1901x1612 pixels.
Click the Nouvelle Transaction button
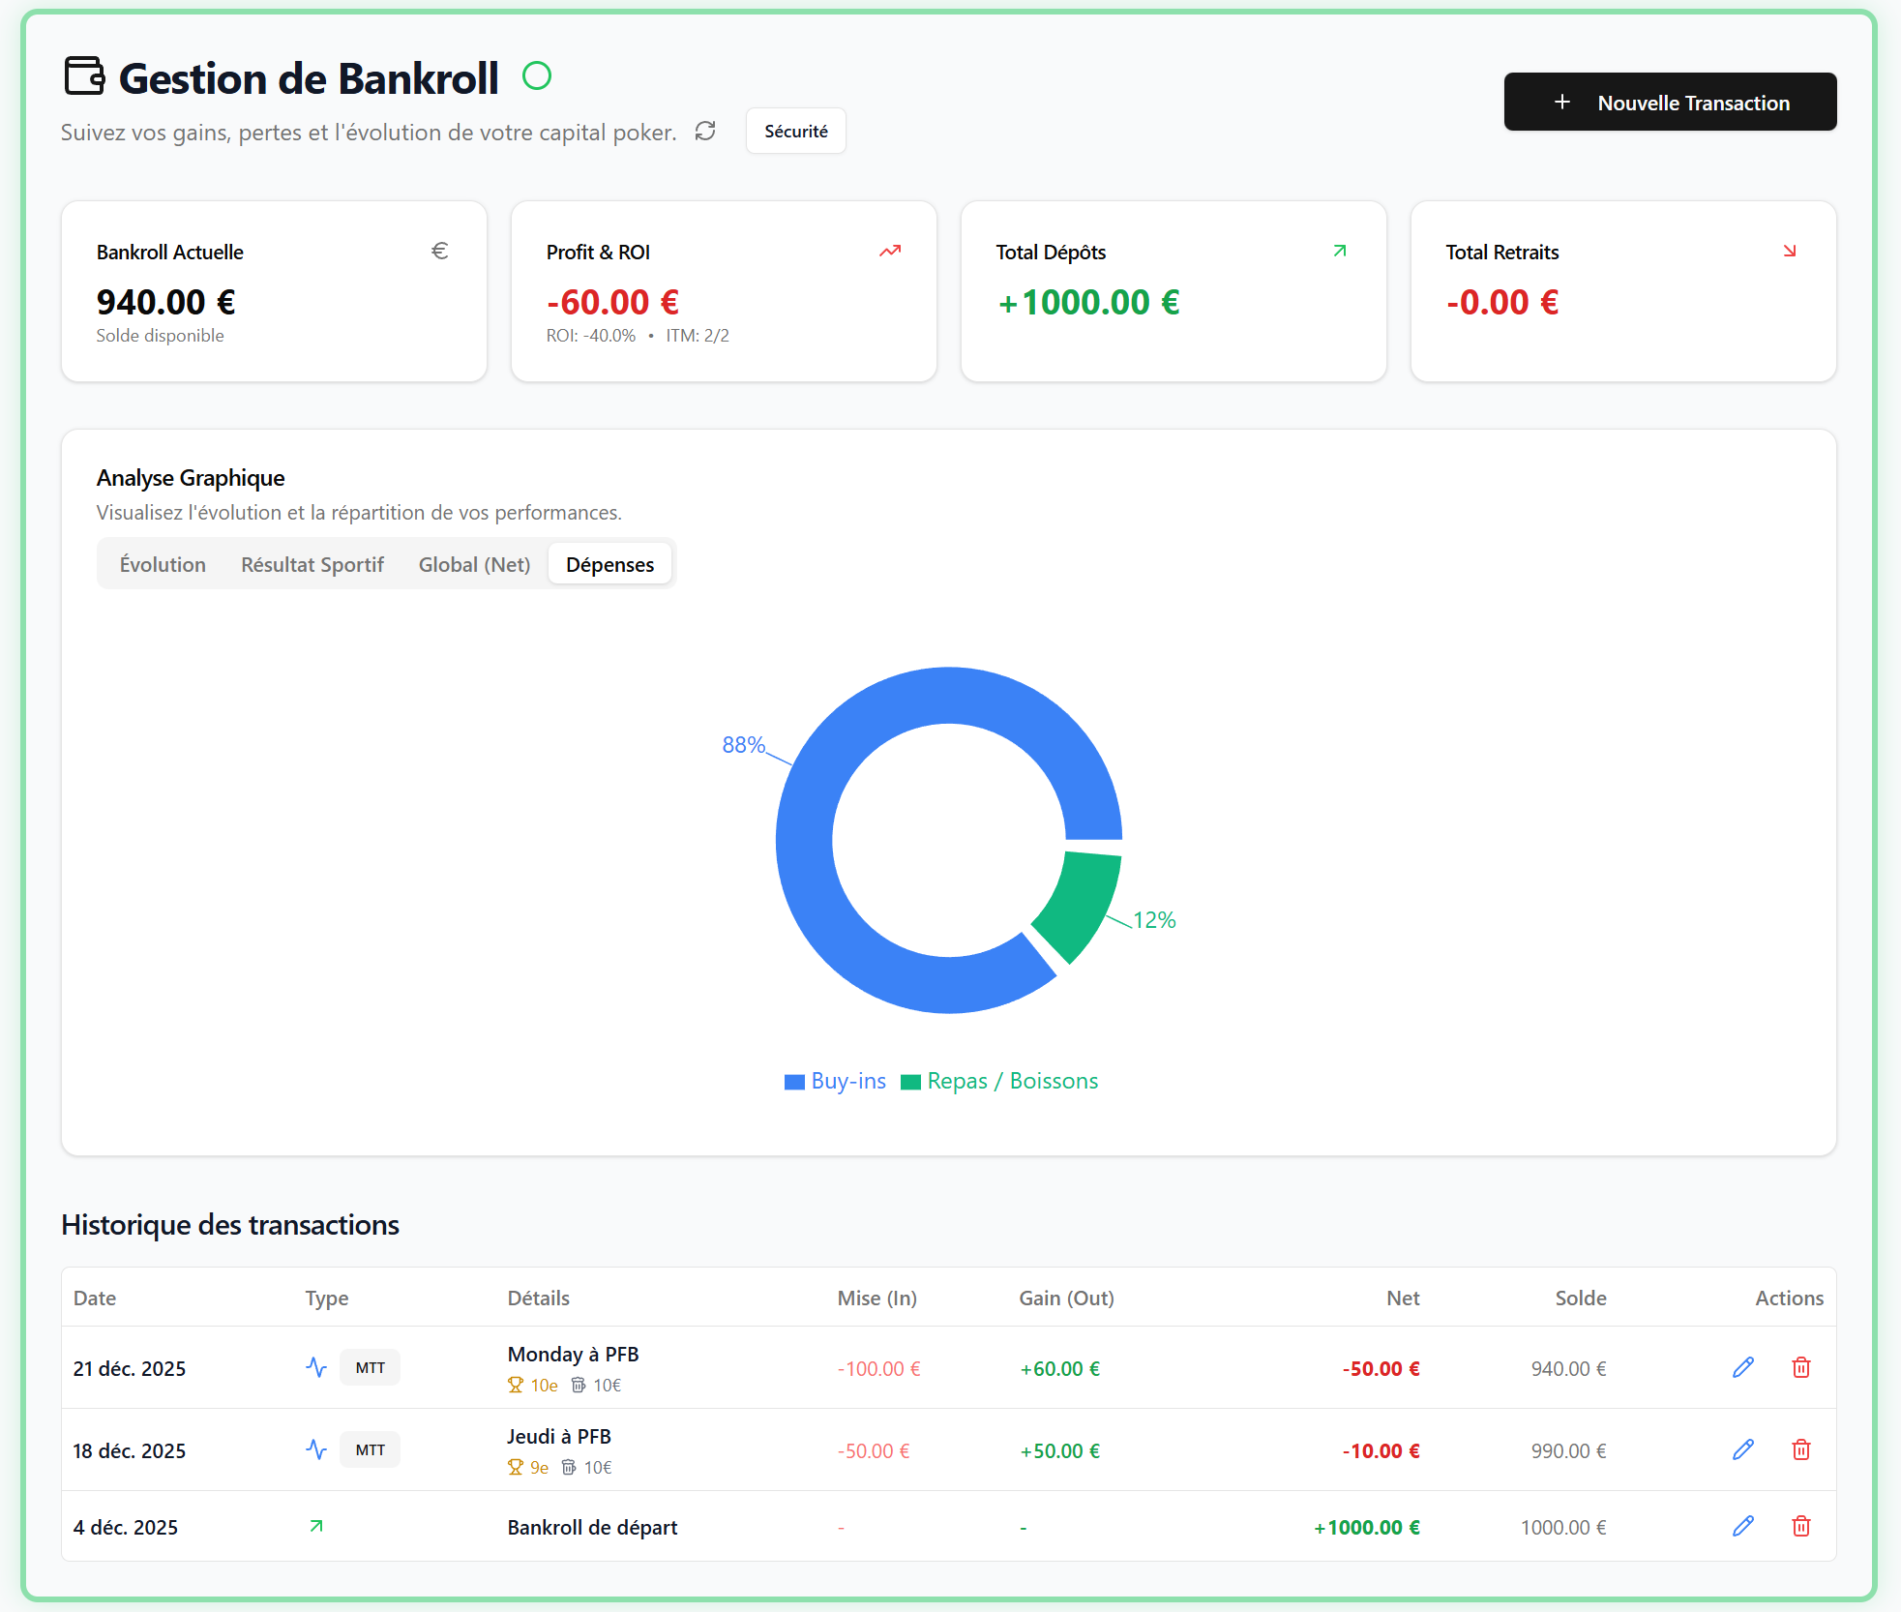pos(1670,102)
